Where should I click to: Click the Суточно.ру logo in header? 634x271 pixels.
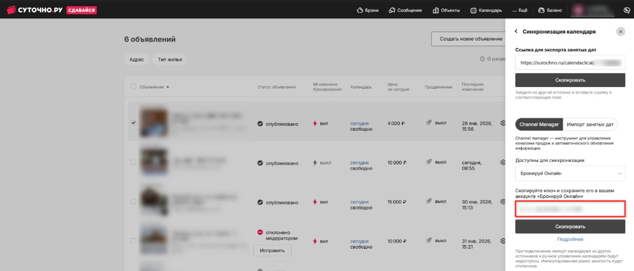35,10
